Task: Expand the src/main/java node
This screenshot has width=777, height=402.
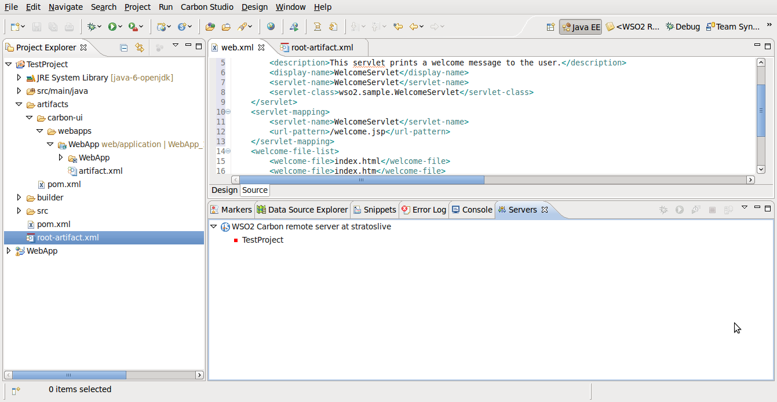Action: tap(19, 91)
